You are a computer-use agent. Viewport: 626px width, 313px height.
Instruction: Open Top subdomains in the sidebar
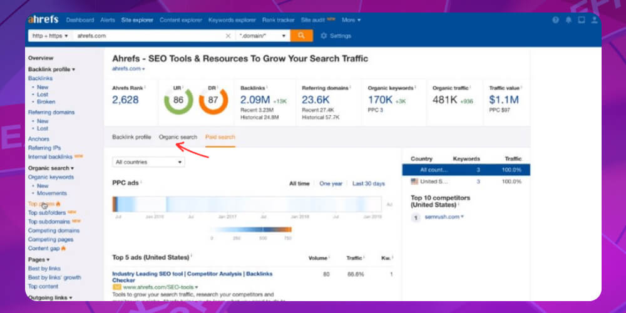pyautogui.click(x=49, y=222)
